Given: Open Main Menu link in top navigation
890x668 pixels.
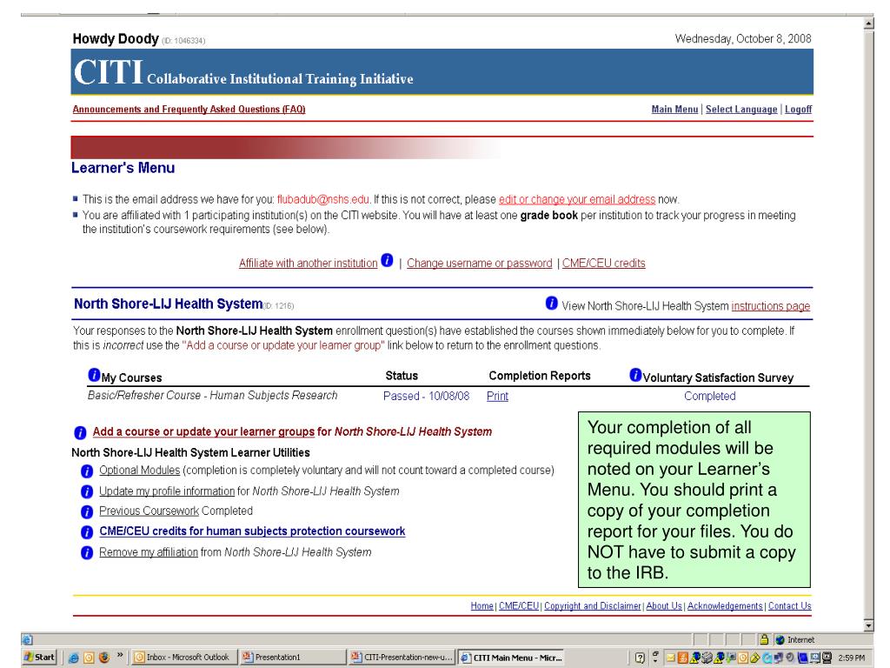Looking at the screenshot, I should pyautogui.click(x=674, y=109).
